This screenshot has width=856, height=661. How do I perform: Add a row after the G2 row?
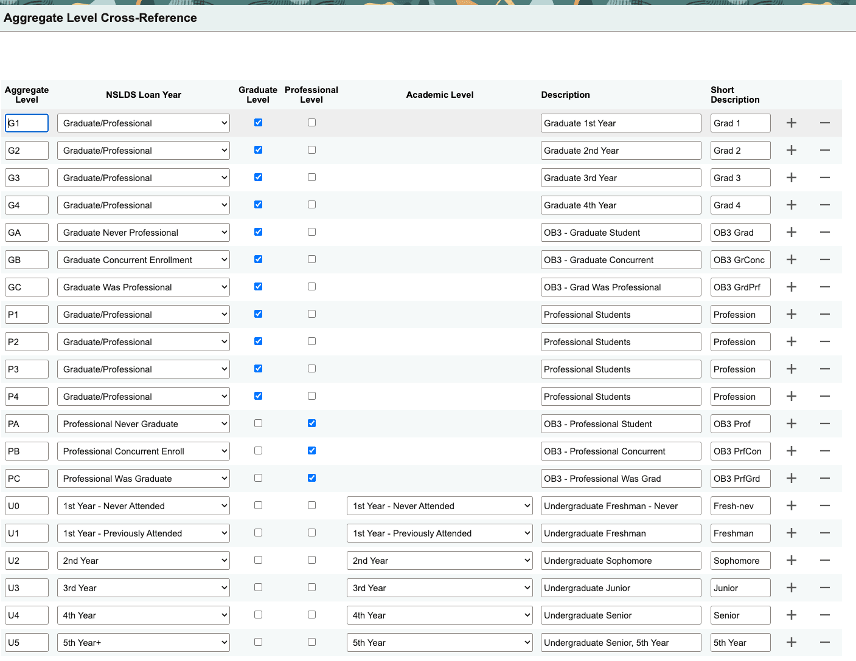[792, 150]
